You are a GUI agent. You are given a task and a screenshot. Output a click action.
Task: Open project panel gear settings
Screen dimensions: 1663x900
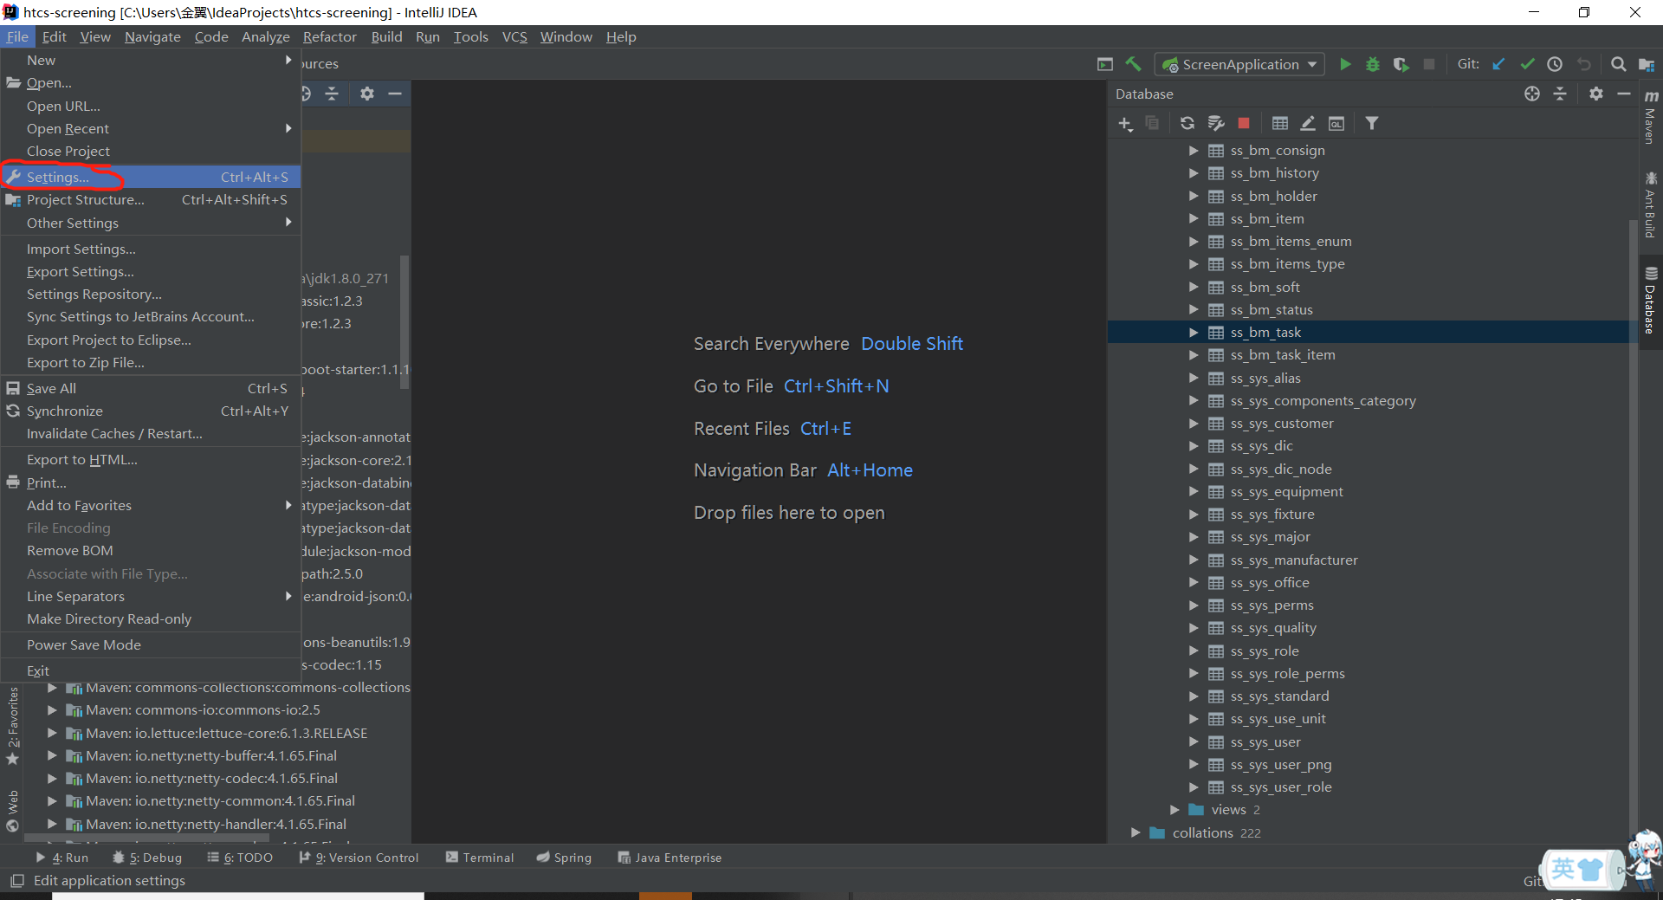[x=367, y=94]
